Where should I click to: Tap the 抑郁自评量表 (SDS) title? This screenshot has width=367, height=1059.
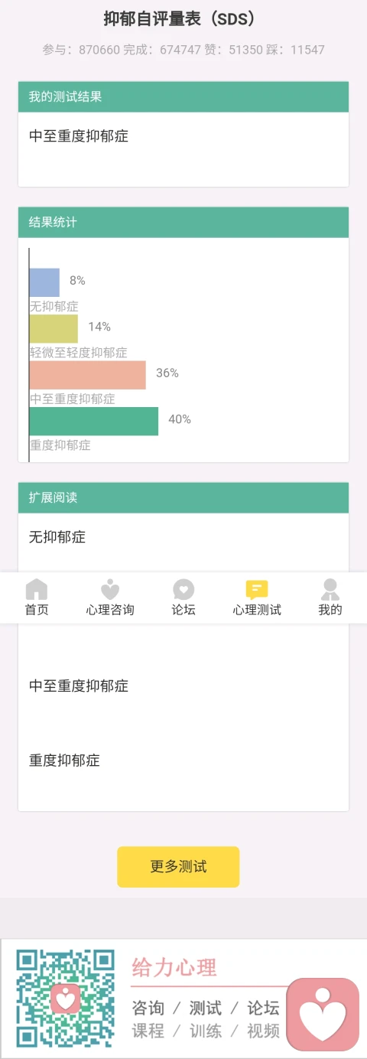tap(180, 19)
